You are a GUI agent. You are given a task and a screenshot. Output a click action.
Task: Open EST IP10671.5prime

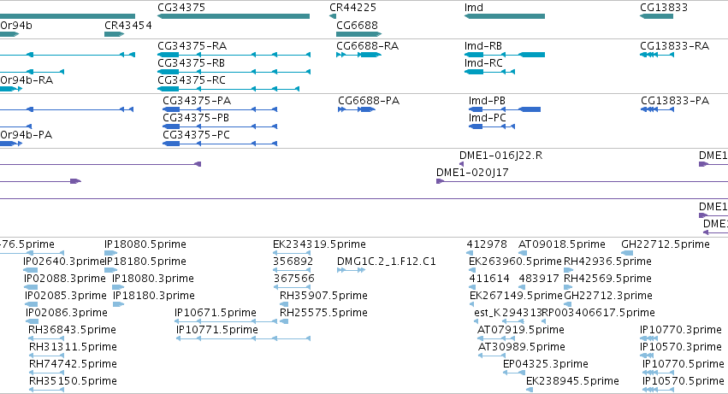pyautogui.click(x=216, y=313)
